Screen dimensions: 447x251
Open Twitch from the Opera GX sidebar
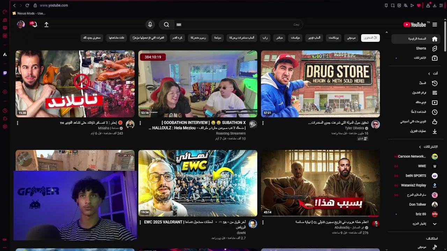tap(5, 73)
